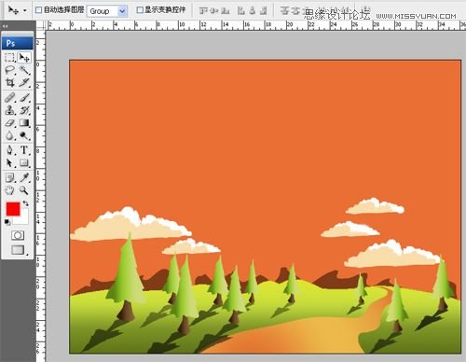Select the Pen tool

10,150
